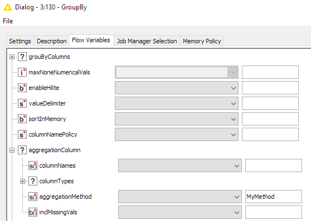Click the string array icon beside aggregationMethod
The height and width of the screenshot is (221, 311).
33,197
